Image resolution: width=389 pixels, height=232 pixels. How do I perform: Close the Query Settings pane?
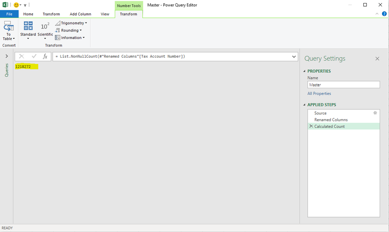click(377, 58)
